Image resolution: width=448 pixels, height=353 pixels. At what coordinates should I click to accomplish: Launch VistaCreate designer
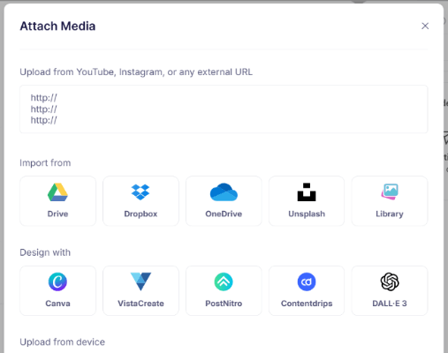(x=140, y=290)
